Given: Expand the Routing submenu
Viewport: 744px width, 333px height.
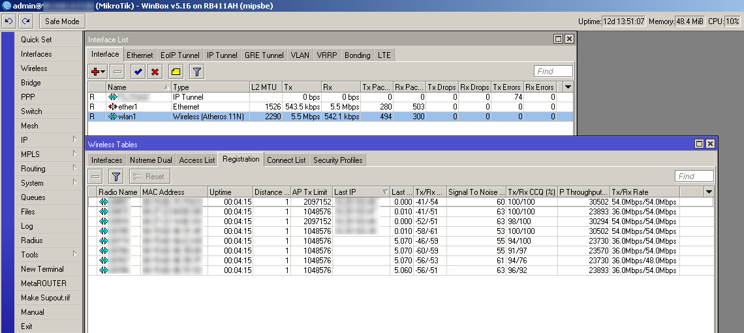Looking at the screenshot, I should pos(74,168).
